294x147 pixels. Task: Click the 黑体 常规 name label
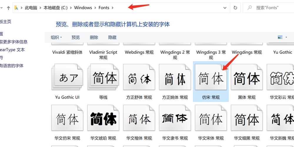[247, 98]
